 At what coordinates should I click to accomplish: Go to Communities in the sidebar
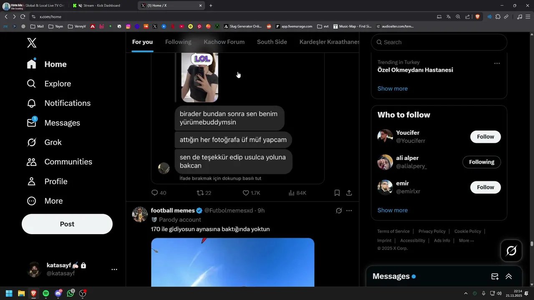tap(59, 162)
